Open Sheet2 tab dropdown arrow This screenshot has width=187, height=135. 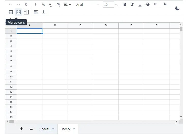[74, 129]
